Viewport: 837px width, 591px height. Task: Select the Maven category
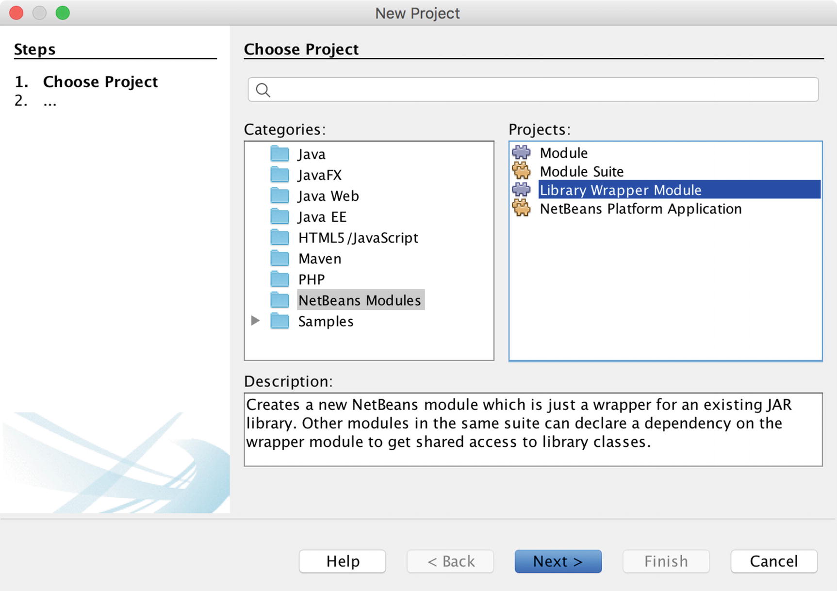320,259
